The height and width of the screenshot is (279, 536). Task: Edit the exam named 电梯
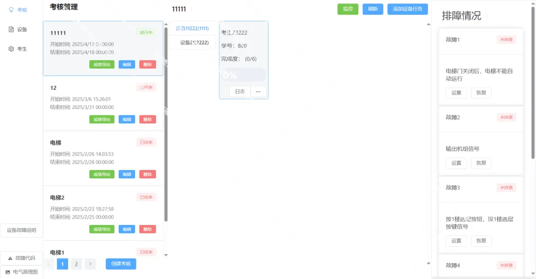tap(127, 174)
